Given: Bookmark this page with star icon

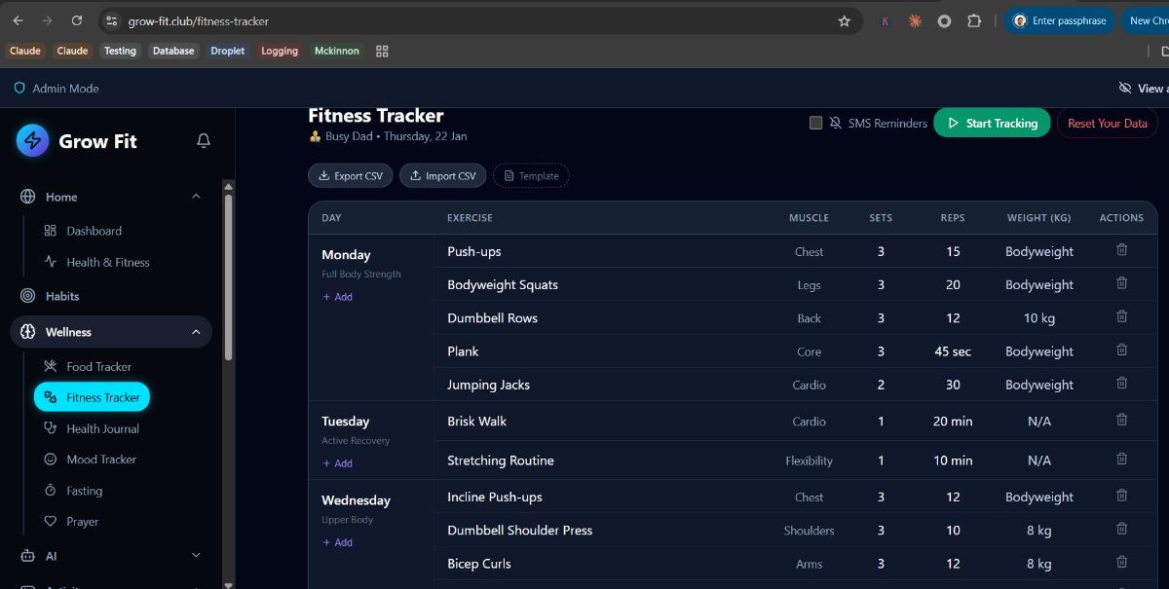Looking at the screenshot, I should pos(844,20).
